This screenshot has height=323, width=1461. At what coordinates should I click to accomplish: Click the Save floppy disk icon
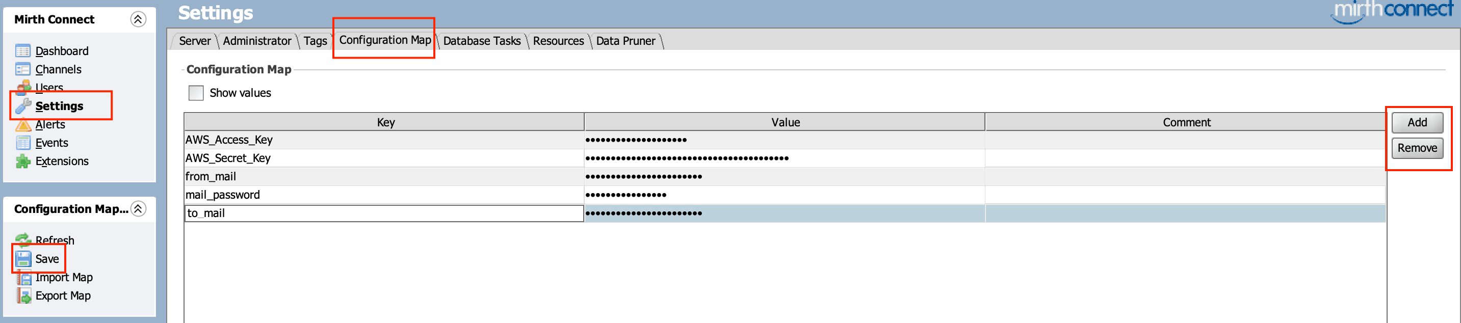coord(23,259)
